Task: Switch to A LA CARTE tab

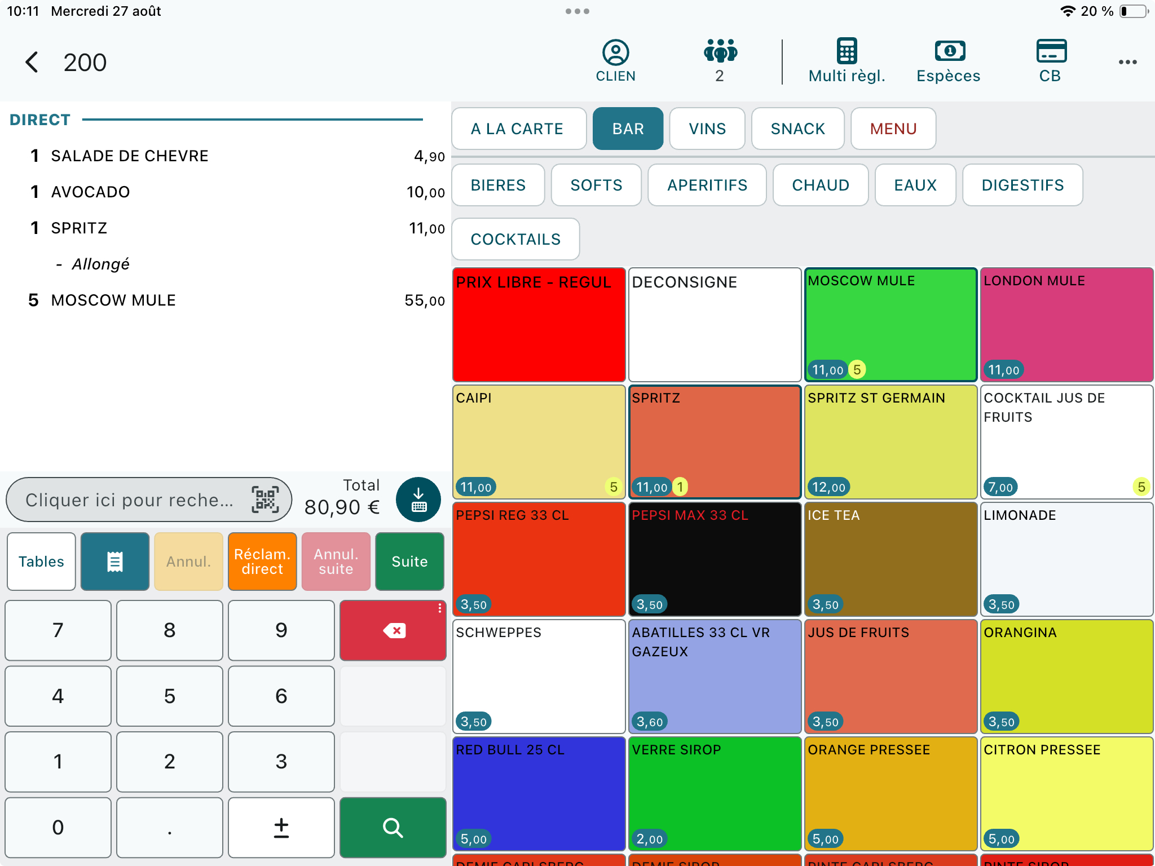Action: click(x=518, y=129)
